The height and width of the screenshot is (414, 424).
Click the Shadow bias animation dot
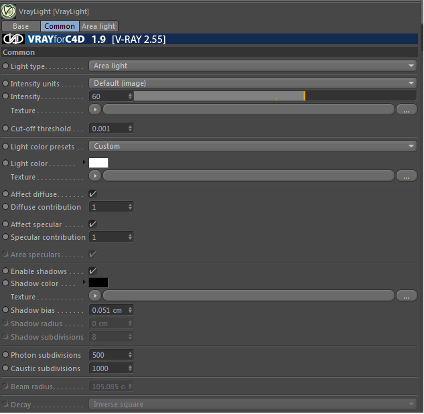[5, 310]
